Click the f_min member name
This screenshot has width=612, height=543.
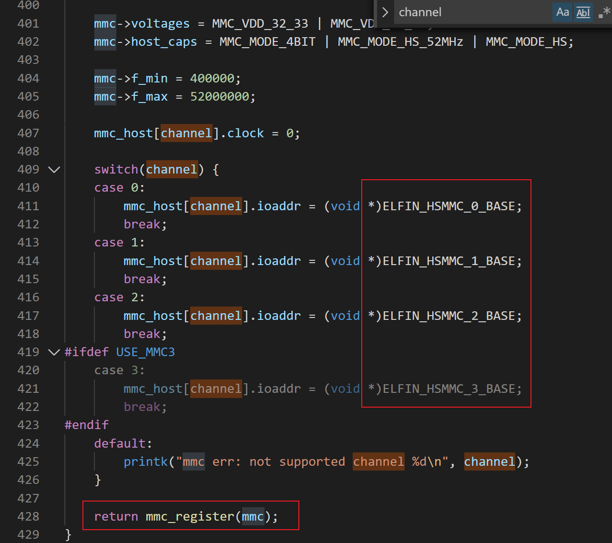point(149,79)
